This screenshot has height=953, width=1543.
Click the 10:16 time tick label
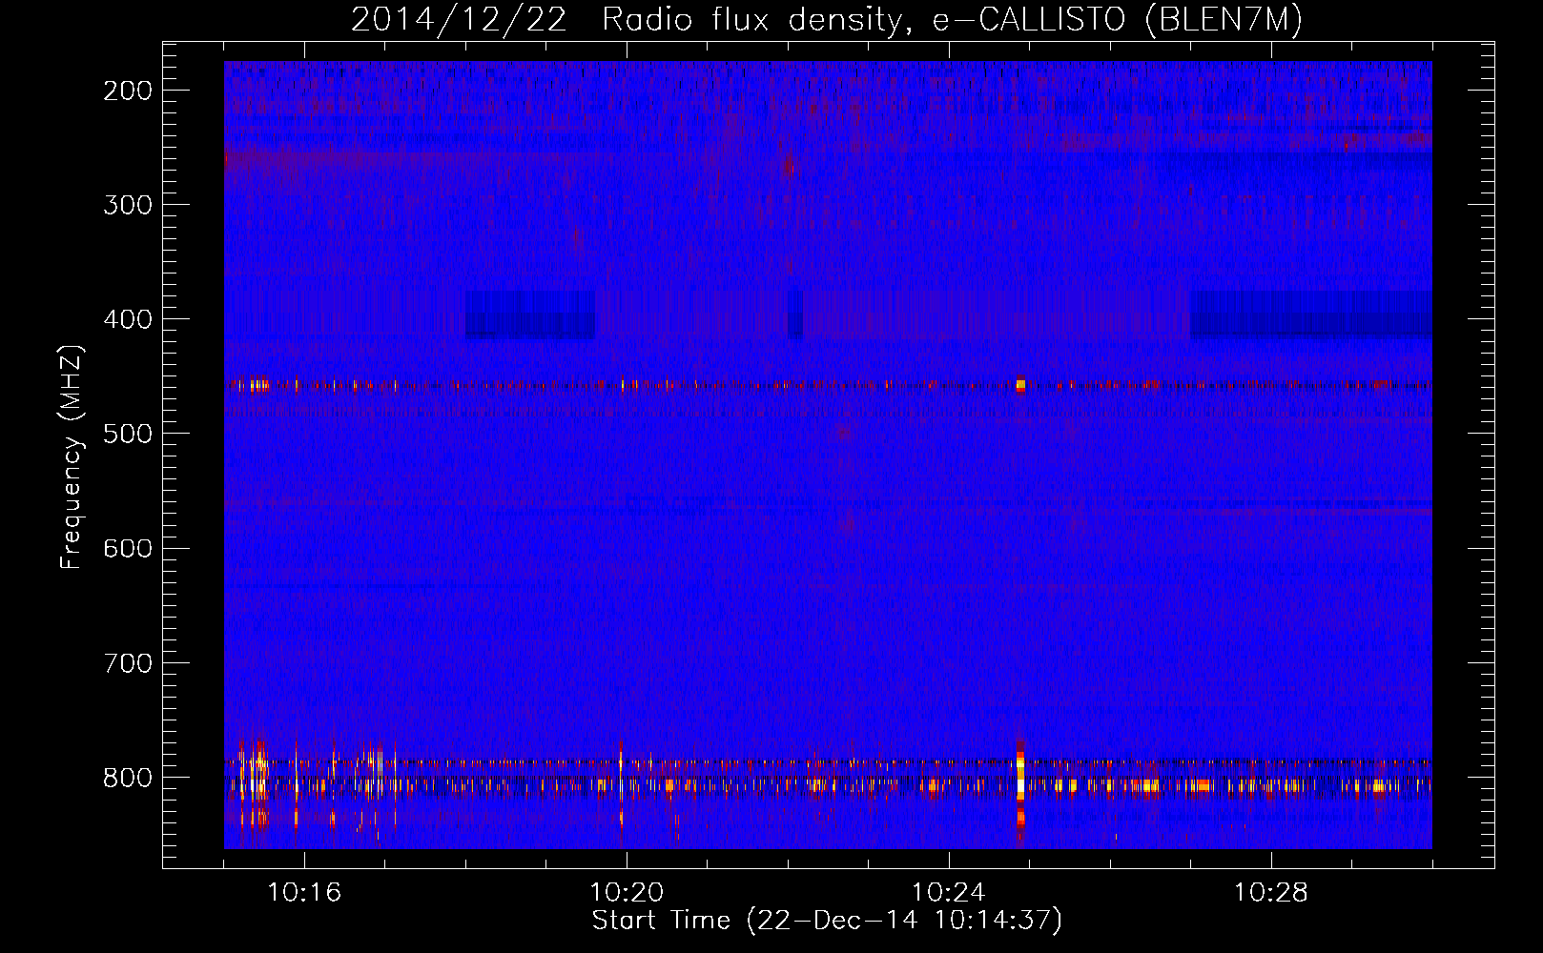(304, 893)
